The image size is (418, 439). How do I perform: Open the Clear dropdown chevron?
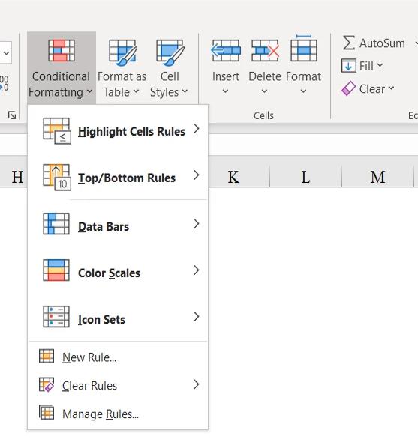tap(391, 88)
